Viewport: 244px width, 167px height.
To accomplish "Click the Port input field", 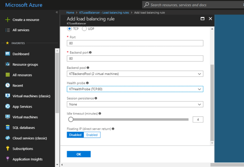I will pos(135,43).
